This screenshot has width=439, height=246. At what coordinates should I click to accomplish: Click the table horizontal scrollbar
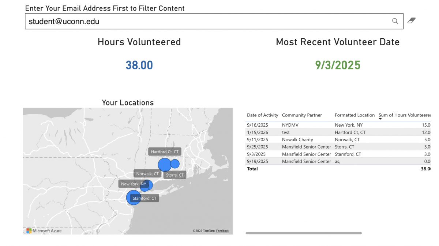coord(304,233)
